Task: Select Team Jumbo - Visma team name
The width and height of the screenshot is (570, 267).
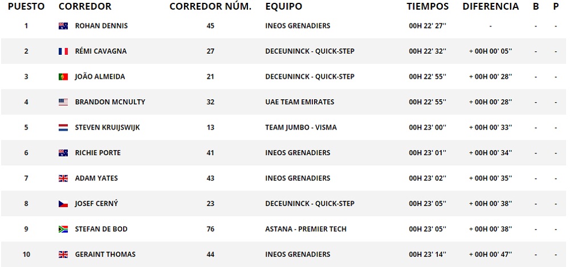Action: click(x=301, y=127)
